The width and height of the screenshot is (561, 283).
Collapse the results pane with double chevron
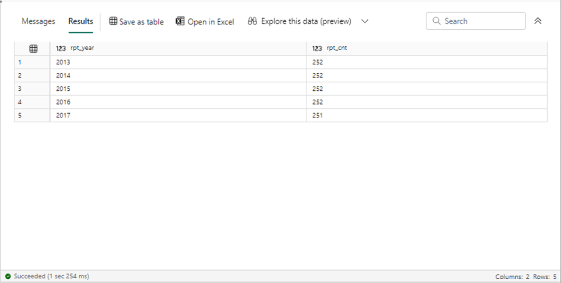click(538, 21)
